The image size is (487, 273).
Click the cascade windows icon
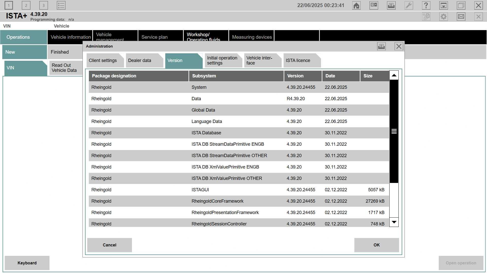pos(461,5)
